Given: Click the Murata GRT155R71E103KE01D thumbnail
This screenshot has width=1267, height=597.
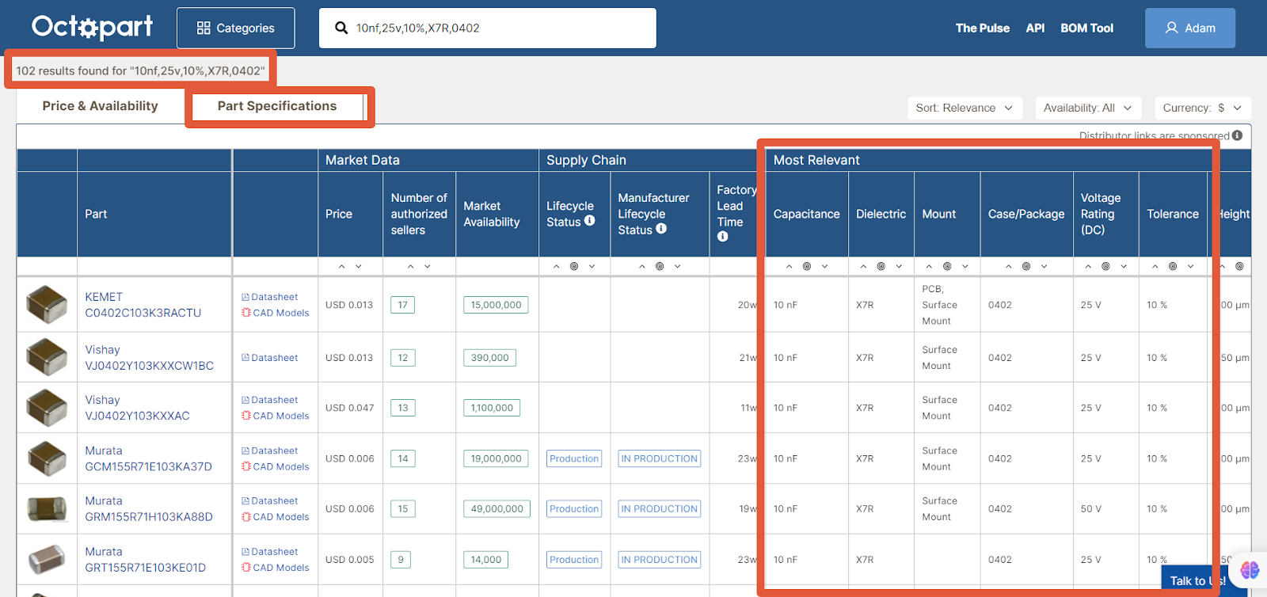Looking at the screenshot, I should pyautogui.click(x=47, y=560).
